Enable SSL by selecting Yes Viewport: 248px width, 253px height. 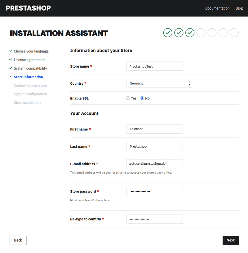pyautogui.click(x=128, y=98)
